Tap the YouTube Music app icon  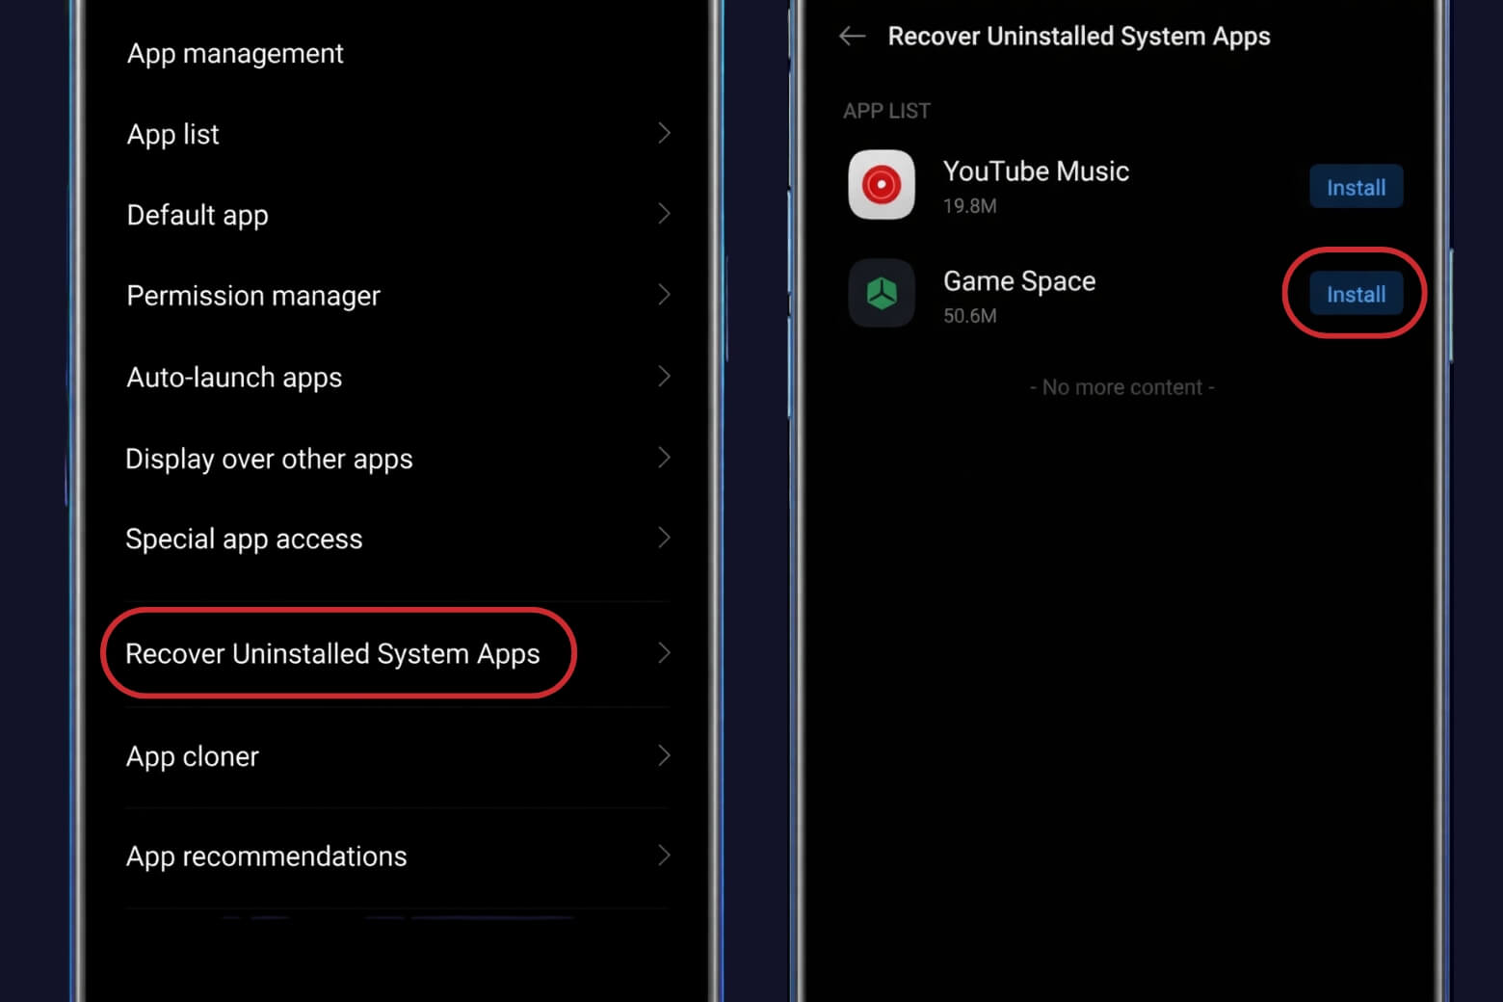point(881,185)
